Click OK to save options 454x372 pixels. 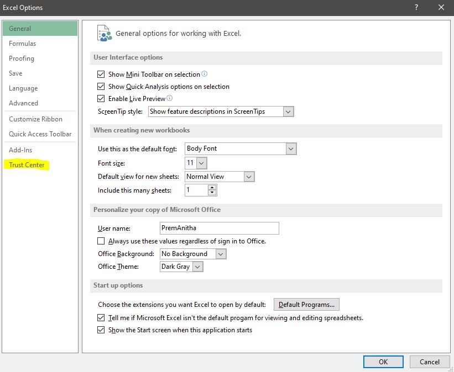(x=383, y=362)
